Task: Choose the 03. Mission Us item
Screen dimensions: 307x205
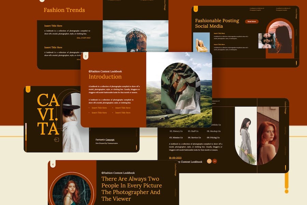Action: click(176, 137)
